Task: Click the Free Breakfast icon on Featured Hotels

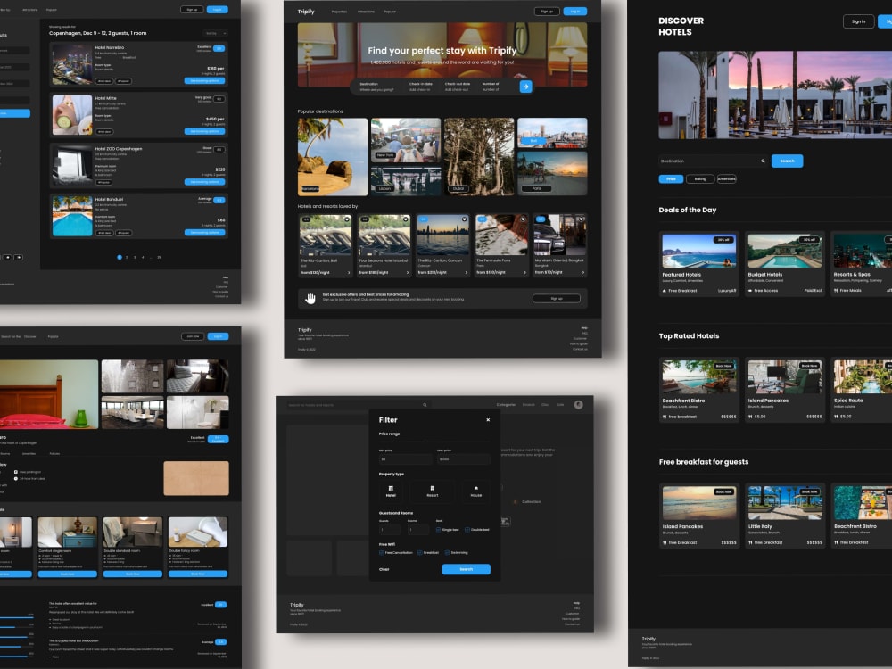Action: [x=665, y=291]
